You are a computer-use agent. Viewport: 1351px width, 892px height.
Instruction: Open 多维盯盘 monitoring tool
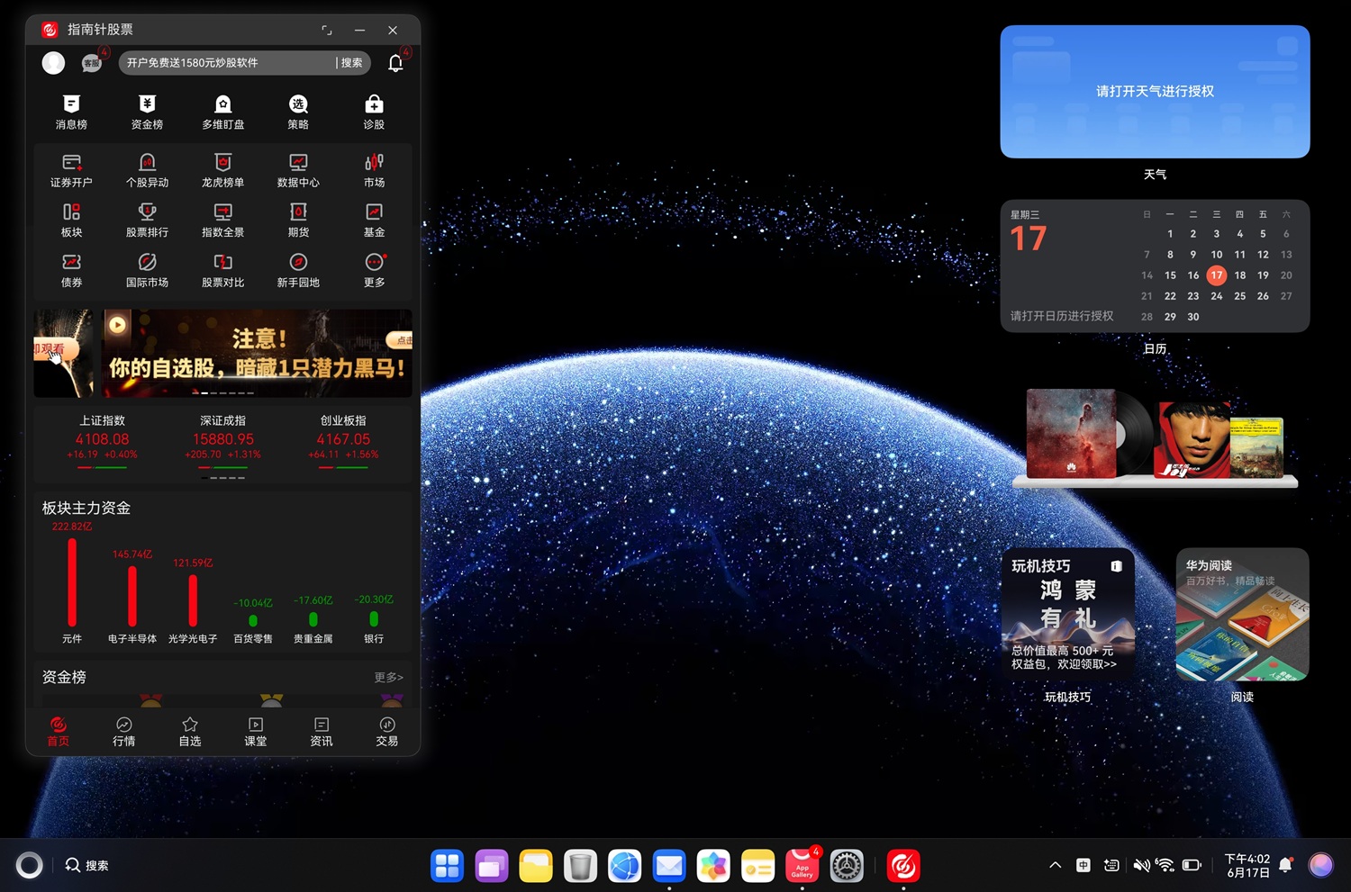point(222,112)
